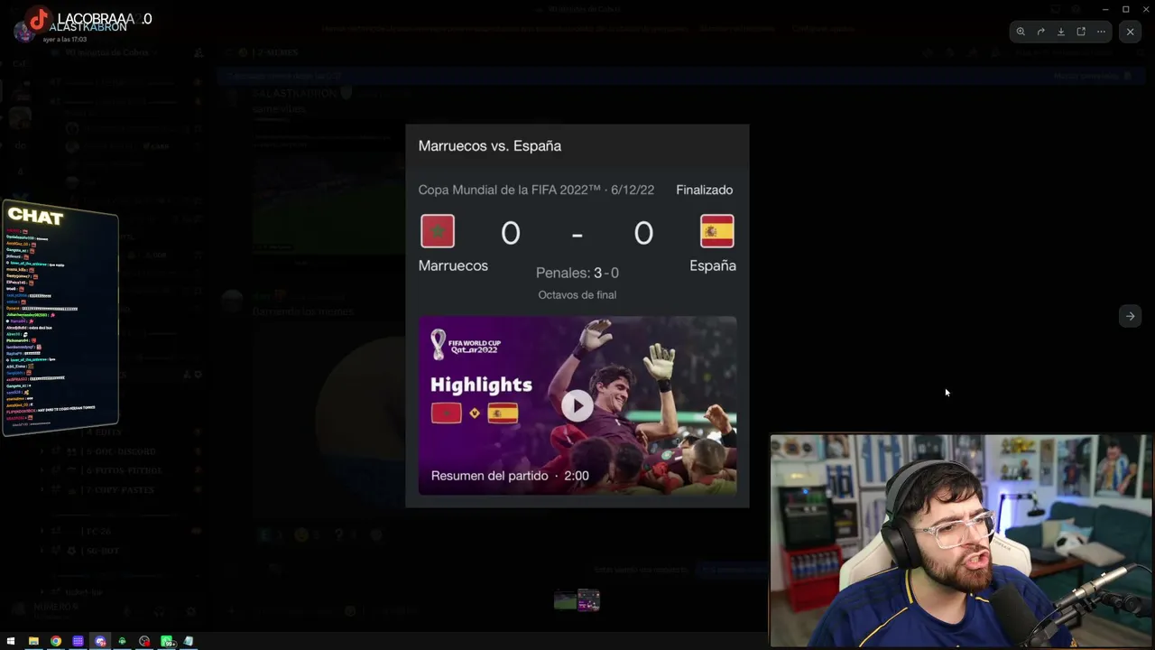Click the "Finalizado" status text
The width and height of the screenshot is (1155, 650).
pos(705,190)
